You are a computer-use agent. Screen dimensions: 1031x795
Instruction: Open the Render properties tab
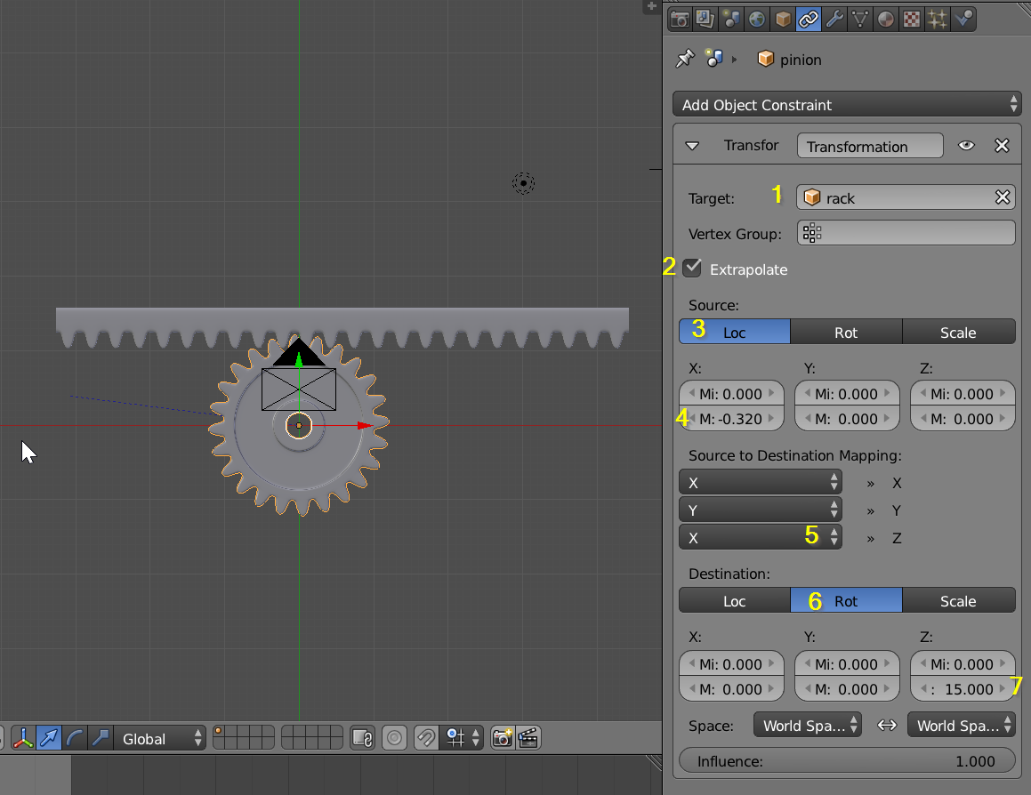(679, 19)
